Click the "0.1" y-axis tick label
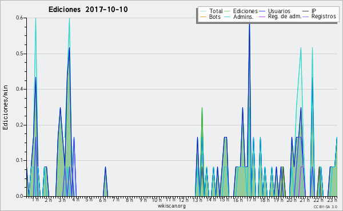The height and width of the screenshot is (211, 343). 19,160
